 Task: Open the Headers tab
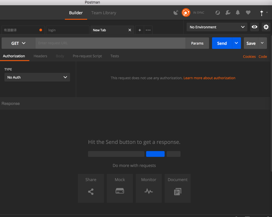(x=40, y=56)
